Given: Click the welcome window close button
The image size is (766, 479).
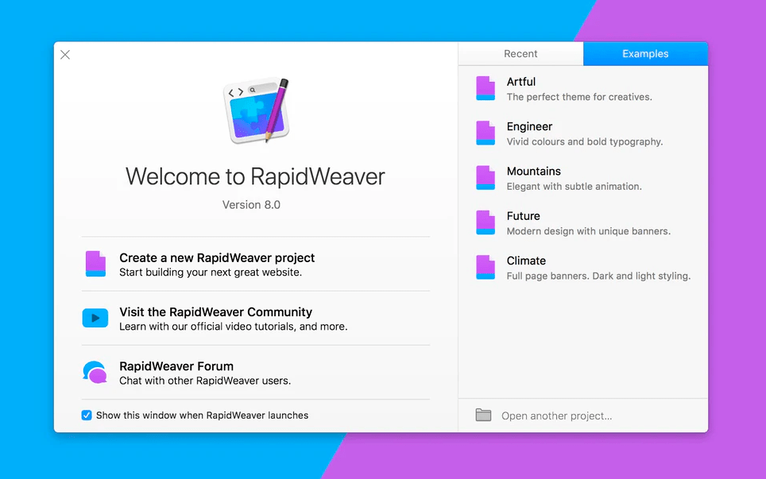Looking at the screenshot, I should point(64,54).
